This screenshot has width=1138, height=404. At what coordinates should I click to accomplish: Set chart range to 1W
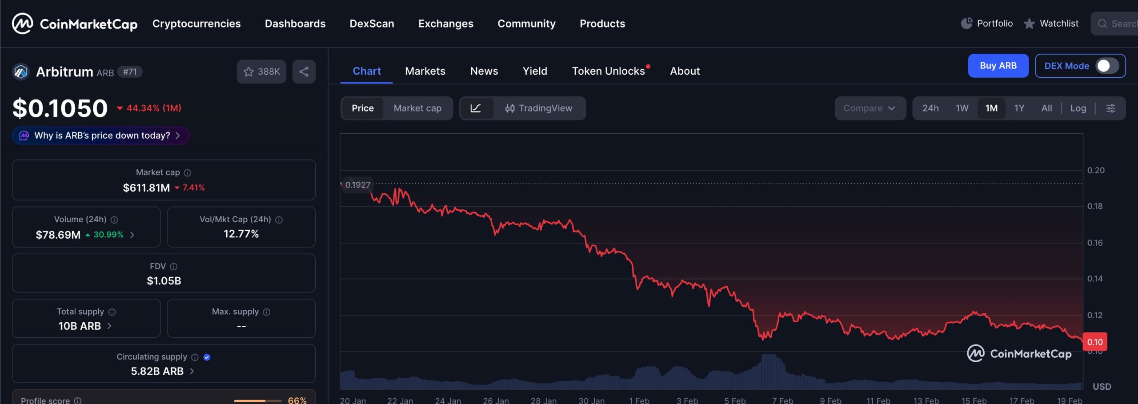962,108
